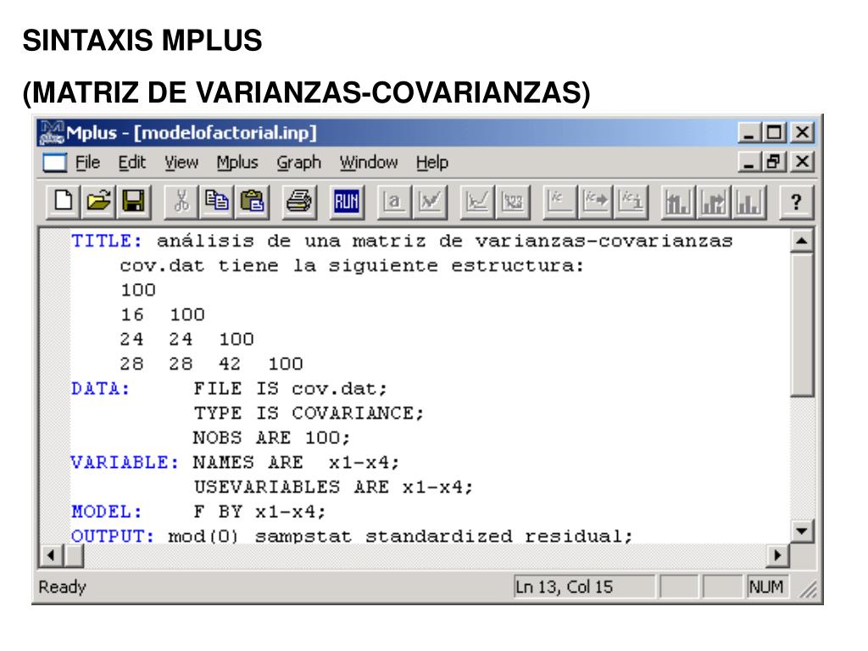This screenshot has height=651, width=868.
Task: Open the Mplus menu
Action: coord(237,163)
